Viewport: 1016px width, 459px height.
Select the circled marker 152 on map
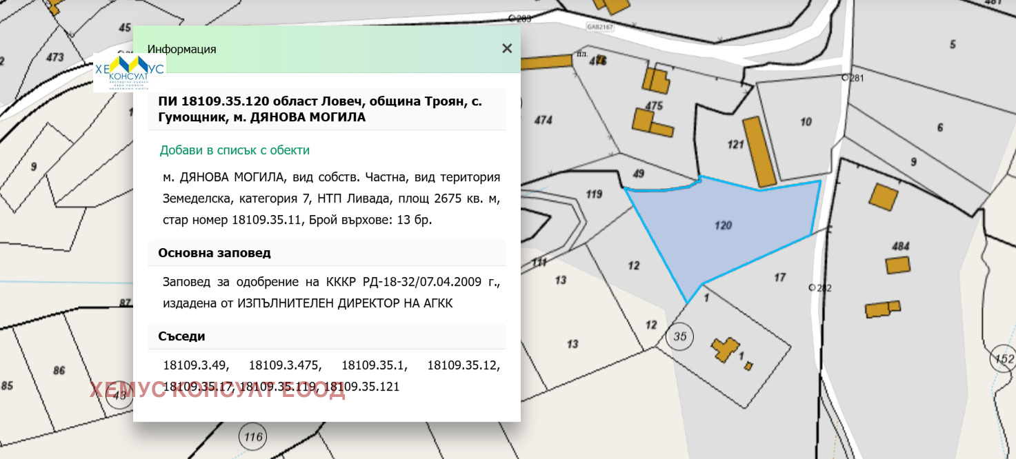coord(1004,358)
